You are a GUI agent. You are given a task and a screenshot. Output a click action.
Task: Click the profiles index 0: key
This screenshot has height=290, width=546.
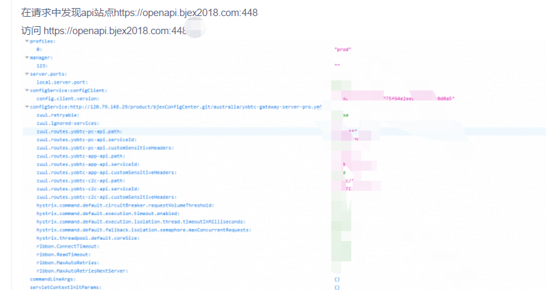[x=39, y=50]
